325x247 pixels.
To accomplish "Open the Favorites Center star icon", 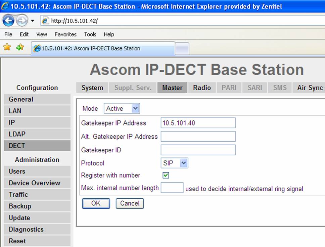I will (x=7, y=47).
